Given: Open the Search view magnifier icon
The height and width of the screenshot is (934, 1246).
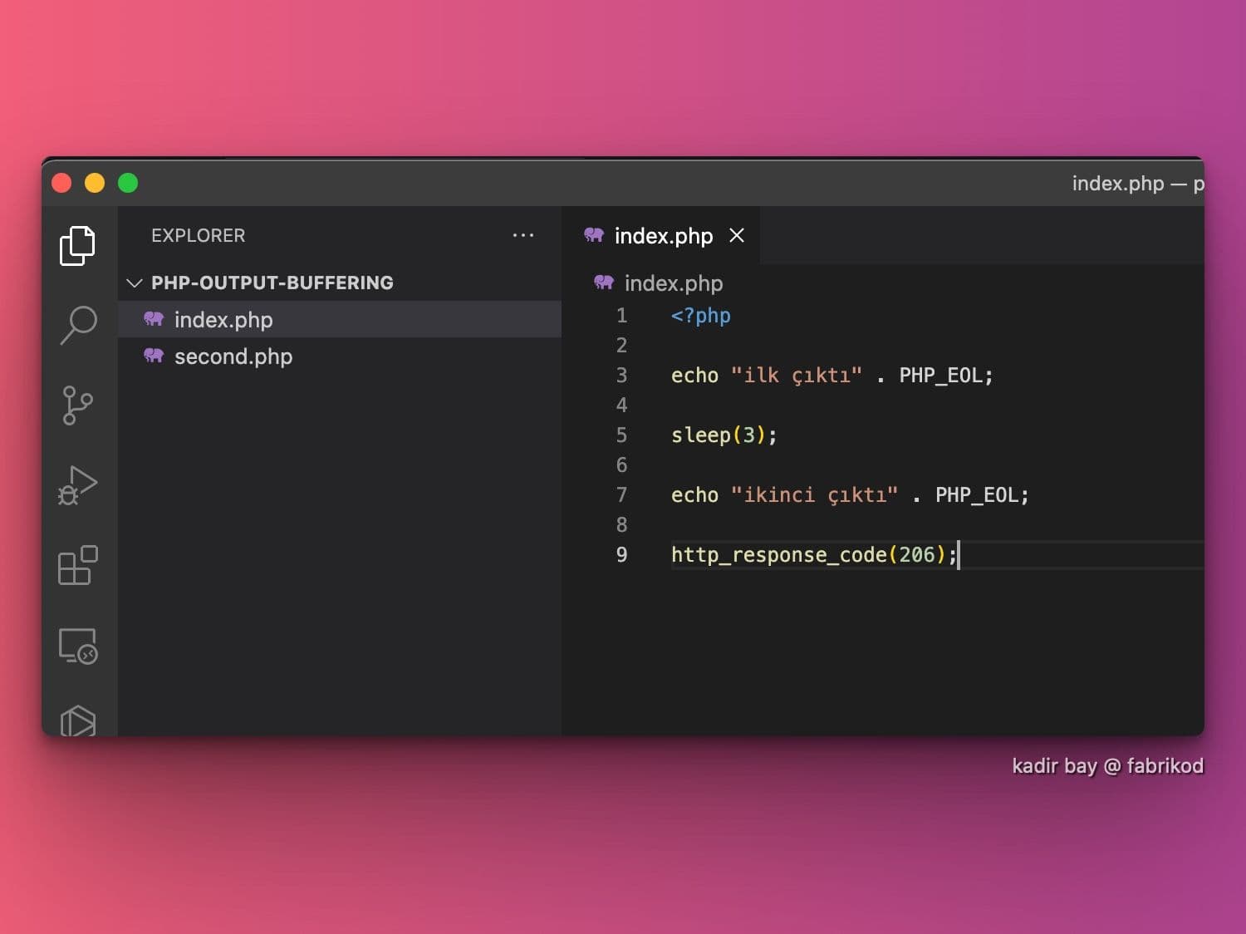Looking at the screenshot, I should tap(78, 324).
